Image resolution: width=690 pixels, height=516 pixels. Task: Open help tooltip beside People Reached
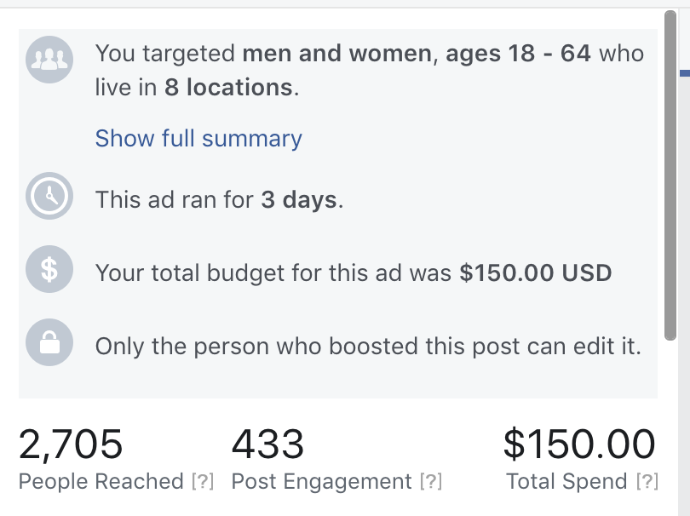point(203,481)
